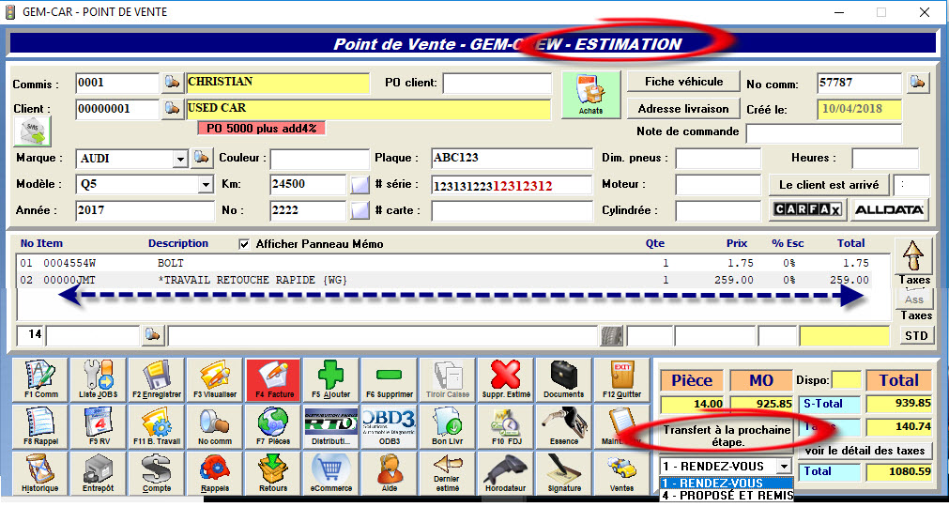Open Aide help icon
The width and height of the screenshot is (949, 507).
389,474
